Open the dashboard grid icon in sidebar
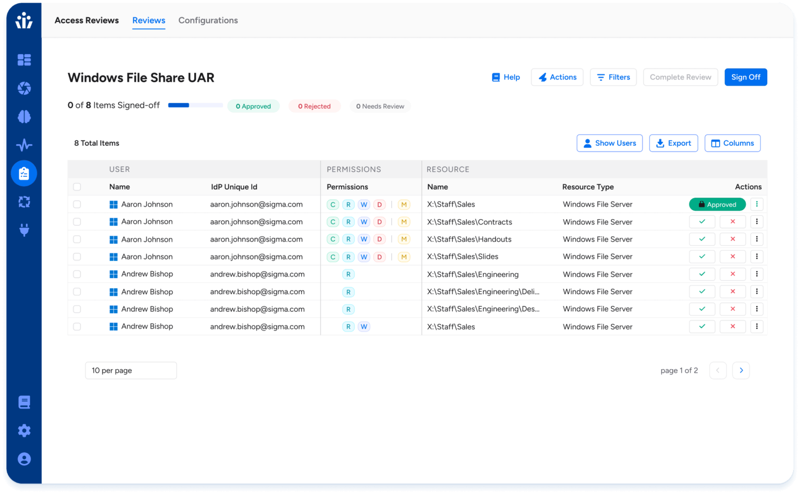Image resolution: width=800 pixels, height=494 pixels. point(24,60)
